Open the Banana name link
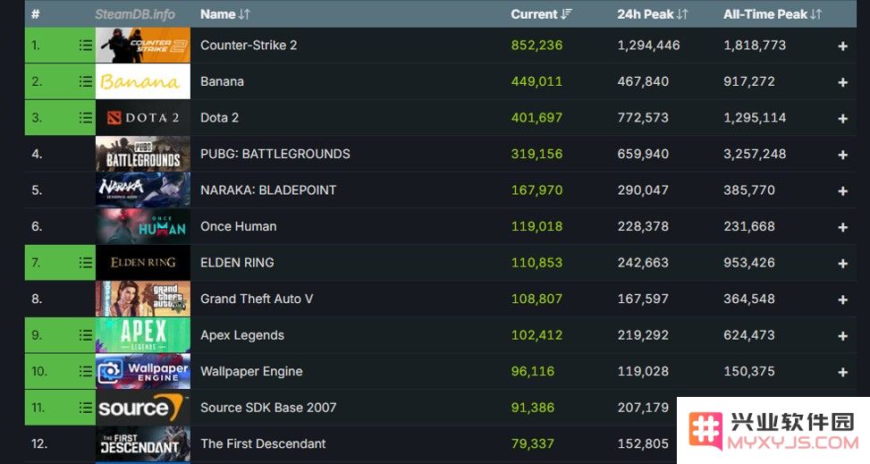The height and width of the screenshot is (464, 870). pos(222,81)
